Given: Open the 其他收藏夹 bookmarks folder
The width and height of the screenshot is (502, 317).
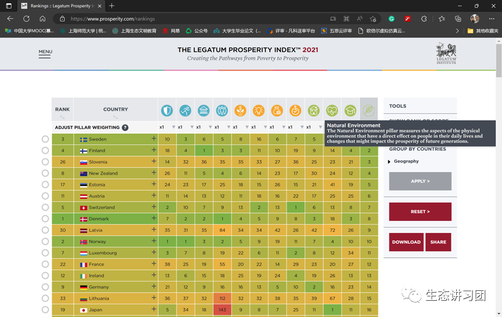Looking at the screenshot, I should [483, 31].
